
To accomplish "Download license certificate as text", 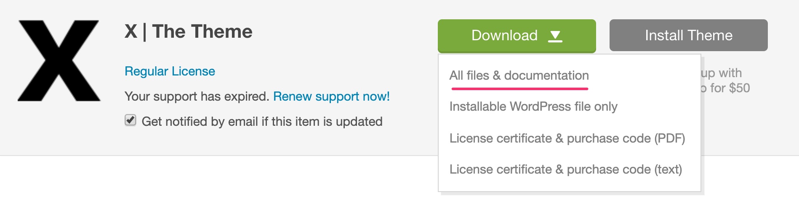I will 565,169.
